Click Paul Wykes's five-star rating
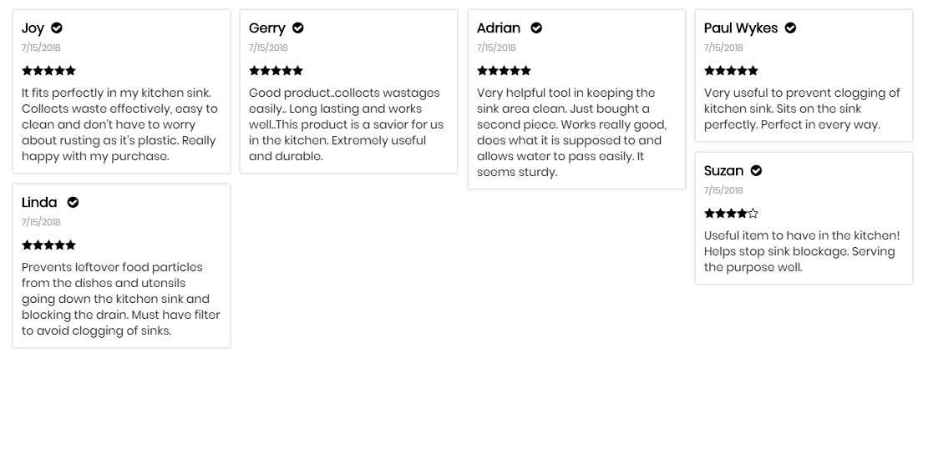Image resolution: width=928 pixels, height=454 pixels. [731, 70]
